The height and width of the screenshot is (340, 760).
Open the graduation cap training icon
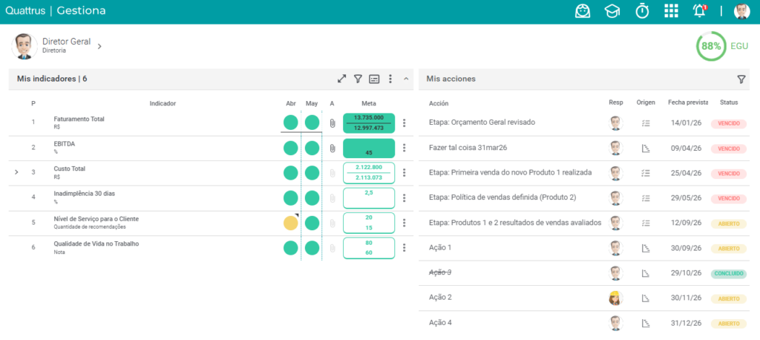coord(612,11)
